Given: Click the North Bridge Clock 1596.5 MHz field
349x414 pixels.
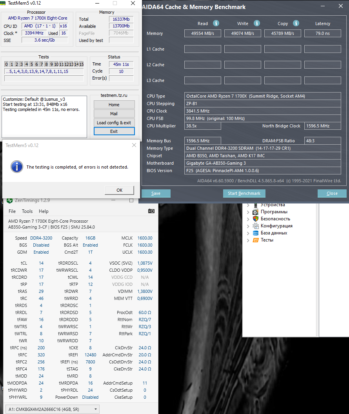Looking at the screenshot, I should [x=323, y=126].
